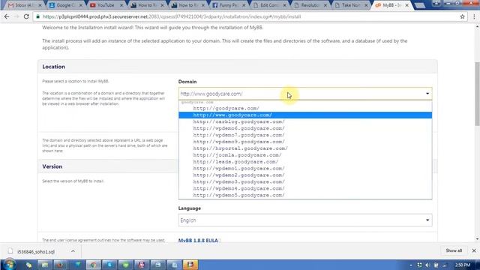The height and width of the screenshot is (270, 480).
Task: Open the Chrome taskbar icon
Action: [x=93, y=265]
